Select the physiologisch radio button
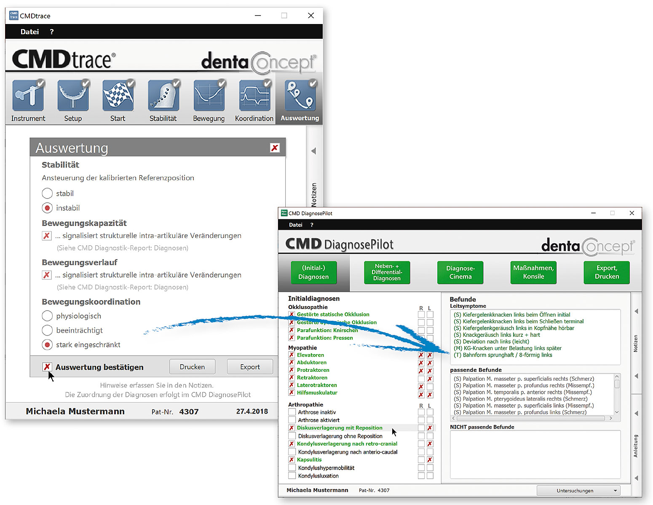 coord(47,316)
